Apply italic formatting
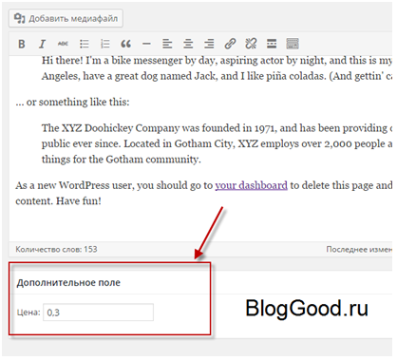Screen dimensions: 397x360 click(x=42, y=44)
